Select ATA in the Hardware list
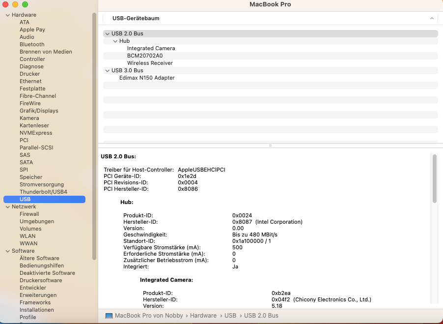 [24, 22]
